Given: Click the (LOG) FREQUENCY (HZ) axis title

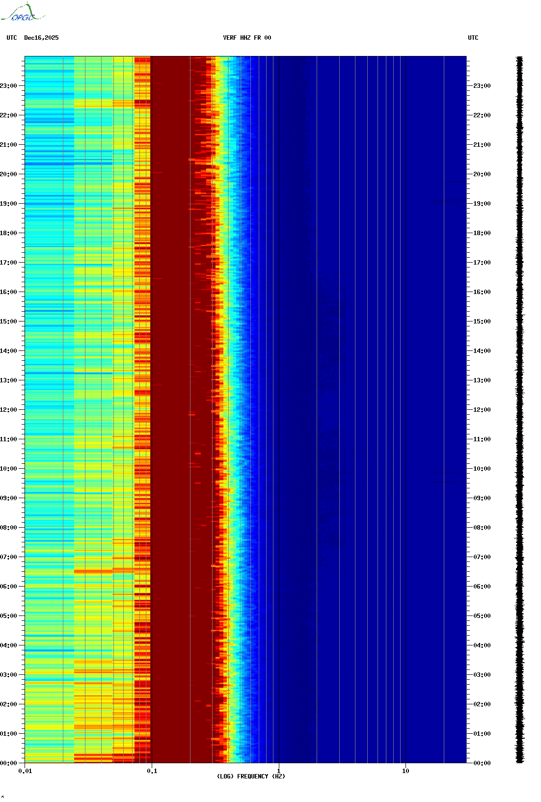Looking at the screenshot, I should (x=251, y=776).
